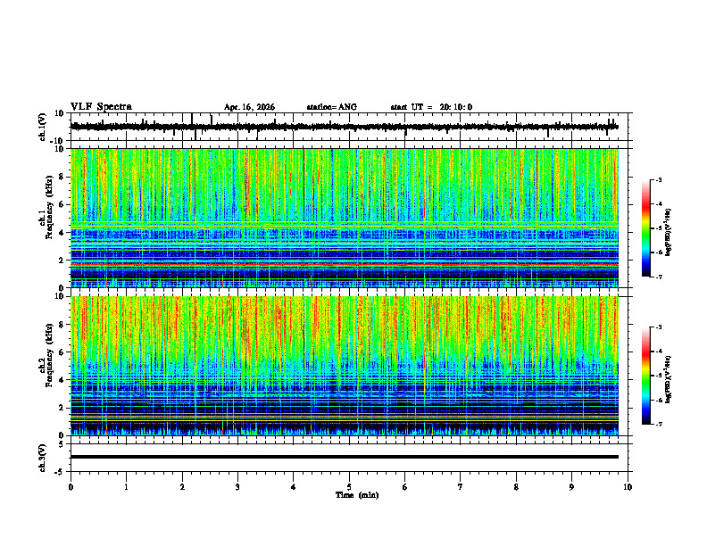
Task: Click the 7 minute tick on time axis
Action: (x=461, y=487)
